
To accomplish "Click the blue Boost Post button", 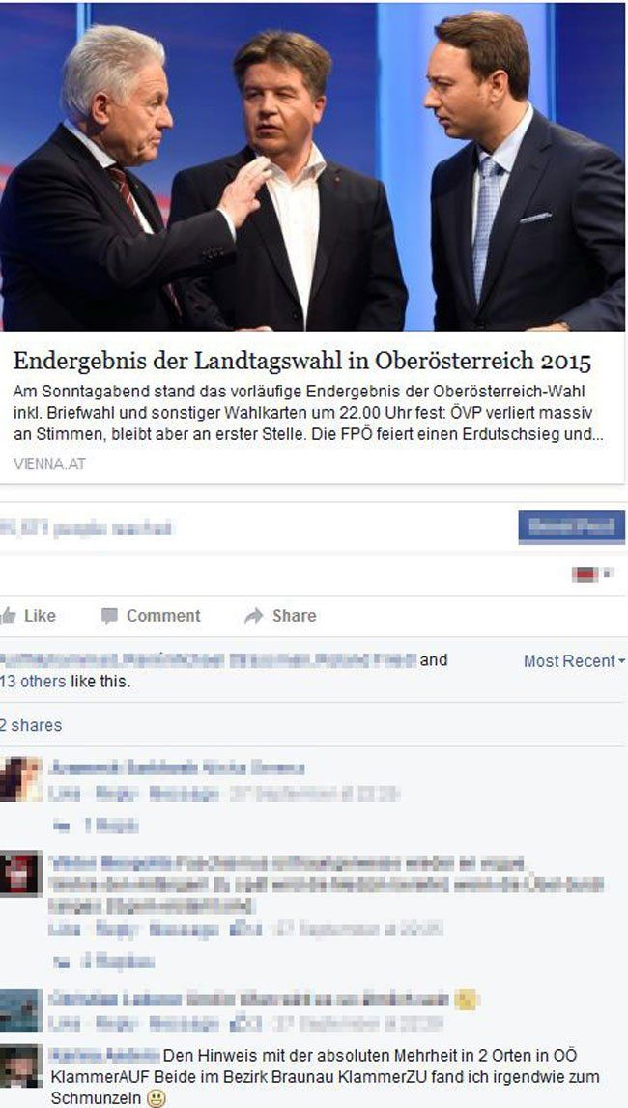I will point(572,527).
